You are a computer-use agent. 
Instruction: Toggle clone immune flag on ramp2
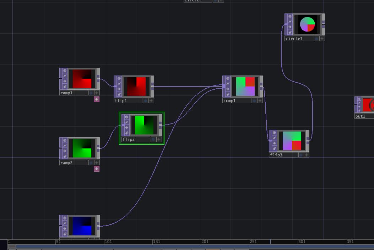coord(65,145)
